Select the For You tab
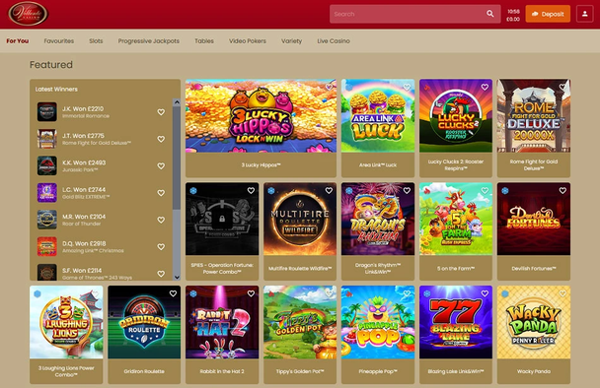 pyautogui.click(x=17, y=40)
